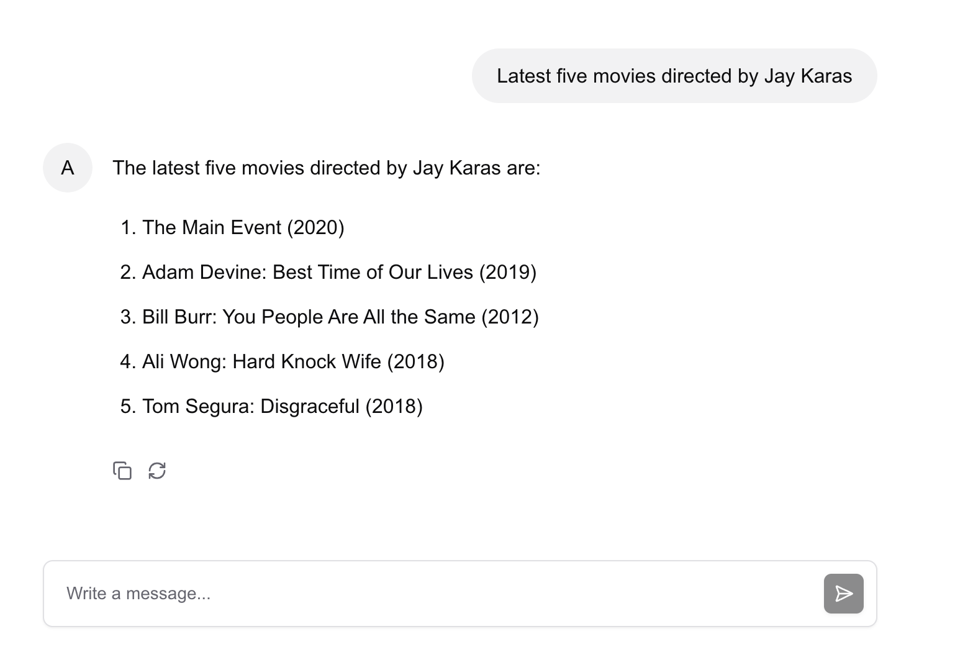This screenshot has width=955, height=652.
Task: Select Adam Devine: Best Time of Our Lives entry
Action: tap(307, 272)
